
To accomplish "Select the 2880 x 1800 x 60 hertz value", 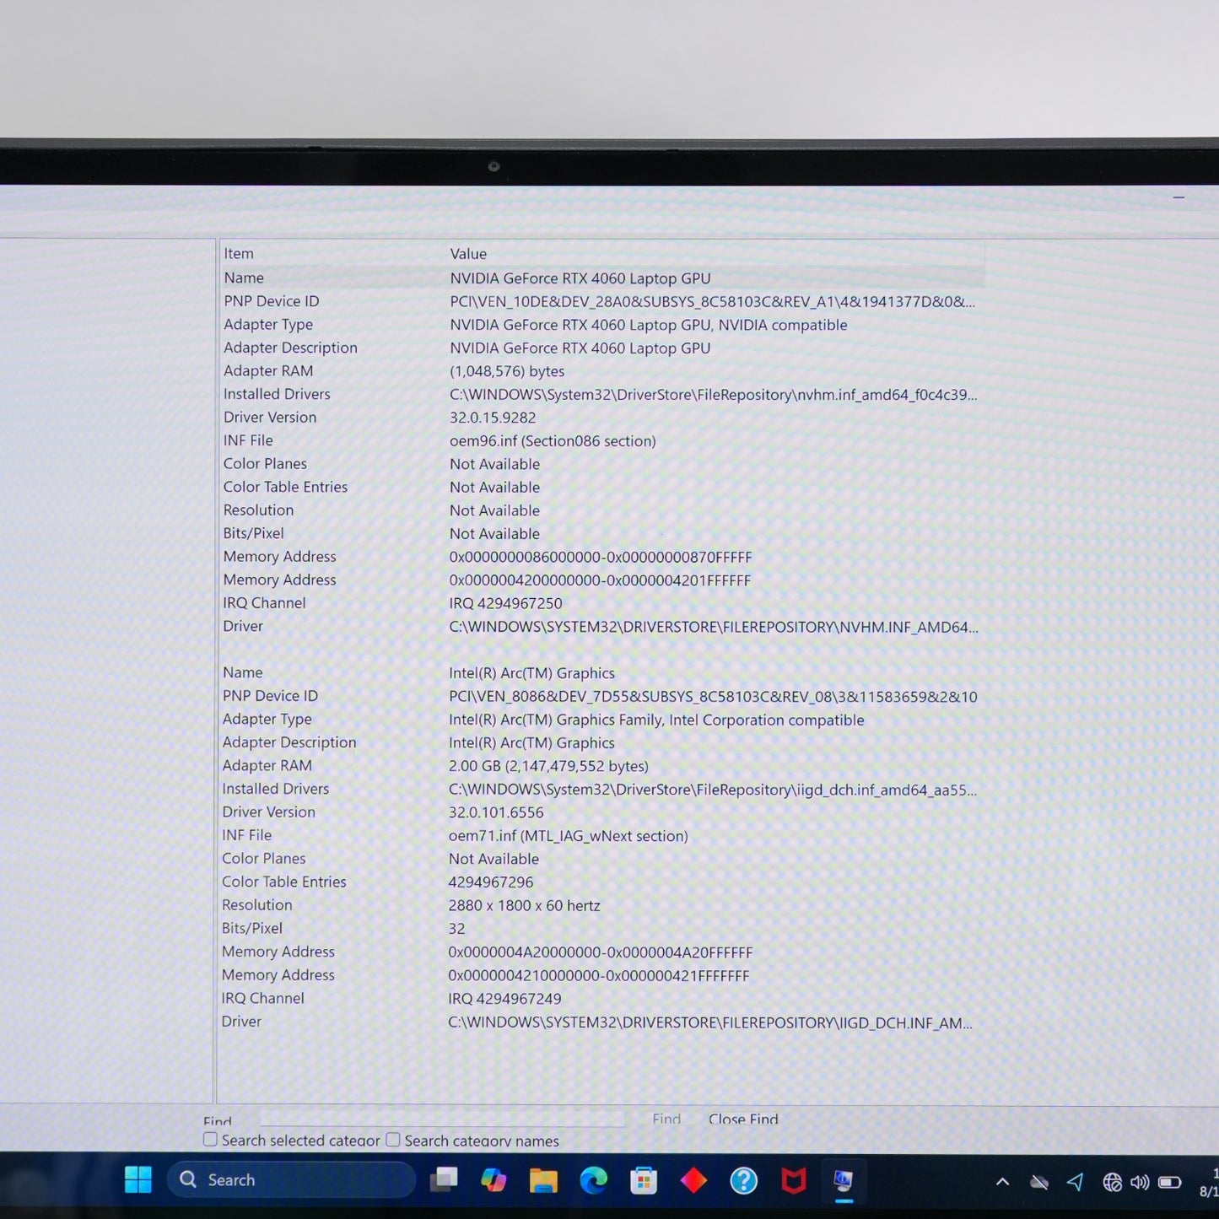I will pos(524,905).
